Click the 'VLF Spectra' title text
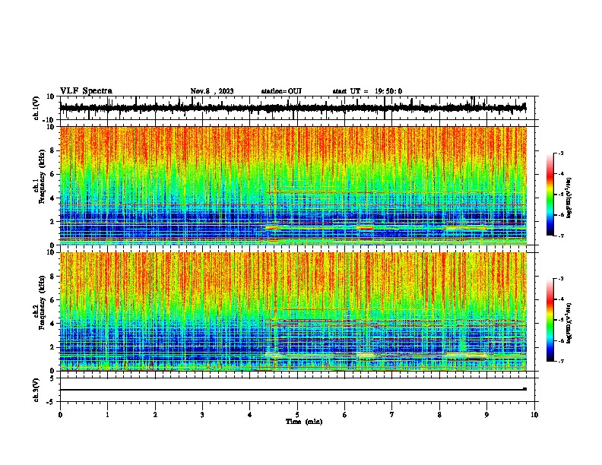 click(86, 91)
